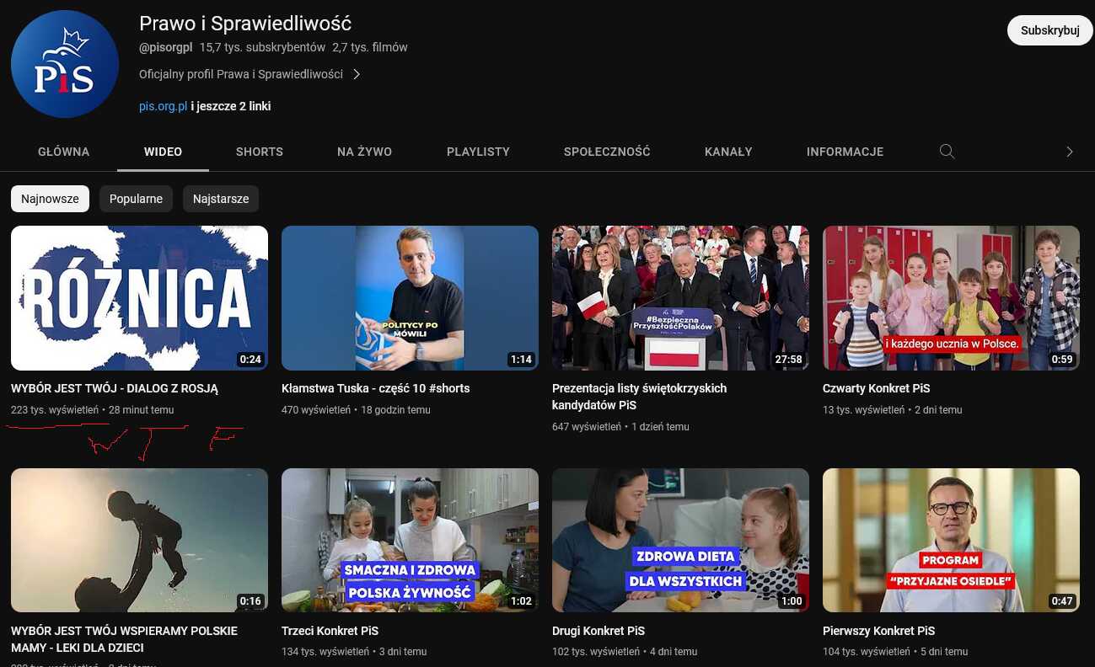Click the 1:14 duration badge
This screenshot has height=667, width=1095.
tap(521, 360)
